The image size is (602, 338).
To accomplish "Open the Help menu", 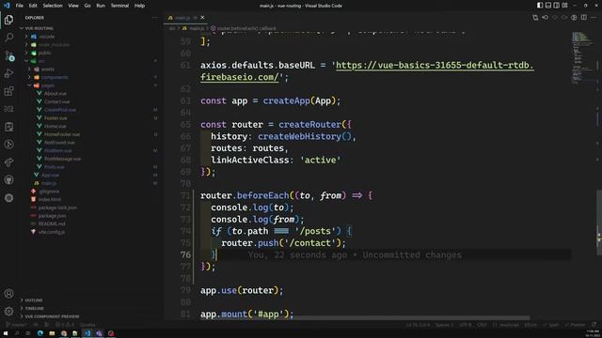I will pos(139,6).
